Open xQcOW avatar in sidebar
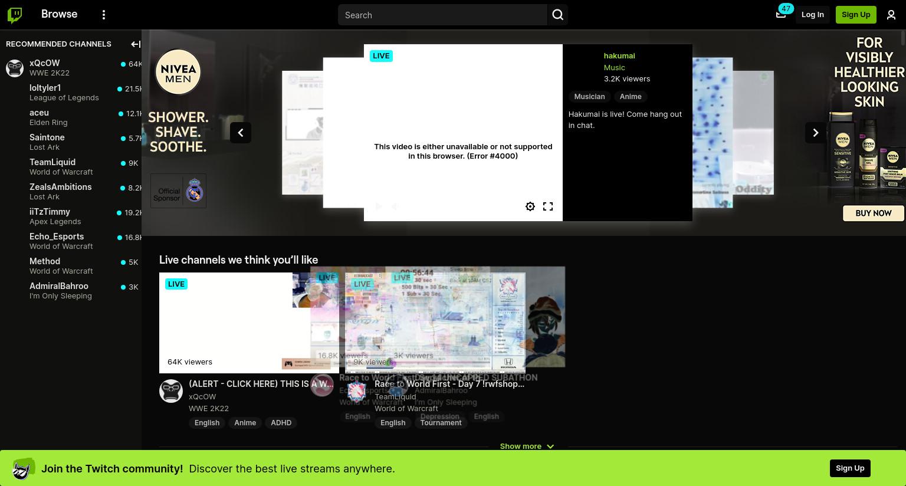This screenshot has height=486, width=906. click(15, 68)
